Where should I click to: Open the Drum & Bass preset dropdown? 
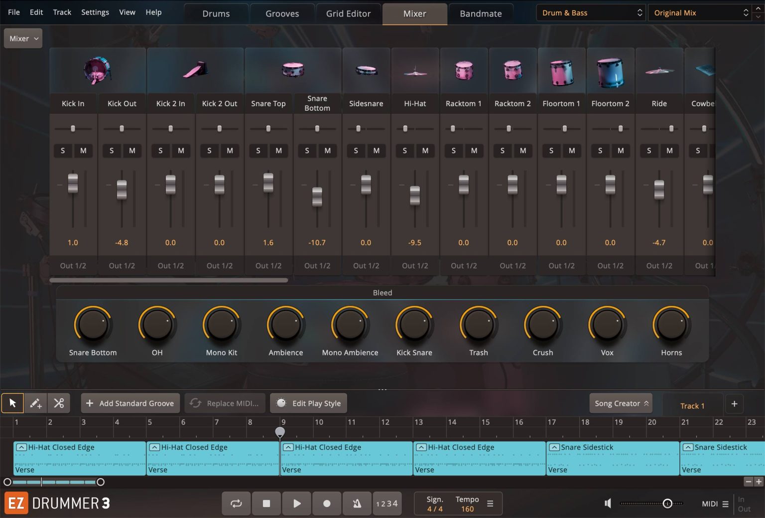[x=591, y=13]
